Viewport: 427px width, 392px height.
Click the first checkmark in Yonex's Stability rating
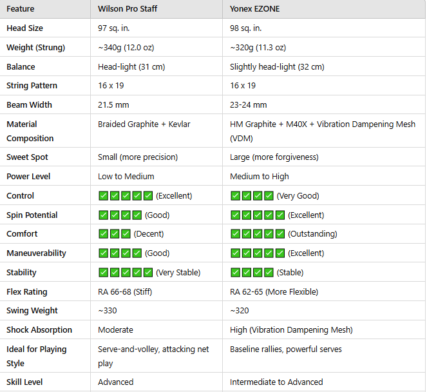pos(235,272)
